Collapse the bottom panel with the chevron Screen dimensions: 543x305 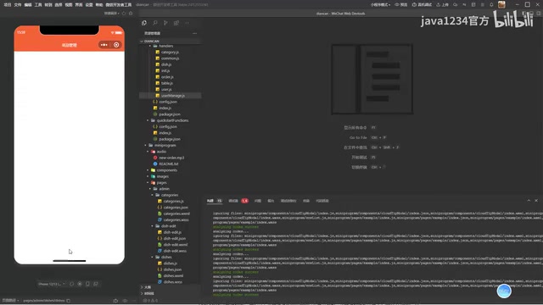pyautogui.click(x=529, y=201)
